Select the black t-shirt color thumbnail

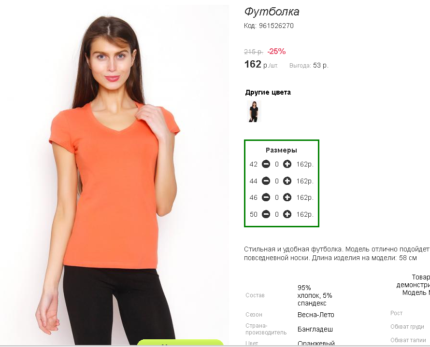(x=254, y=111)
